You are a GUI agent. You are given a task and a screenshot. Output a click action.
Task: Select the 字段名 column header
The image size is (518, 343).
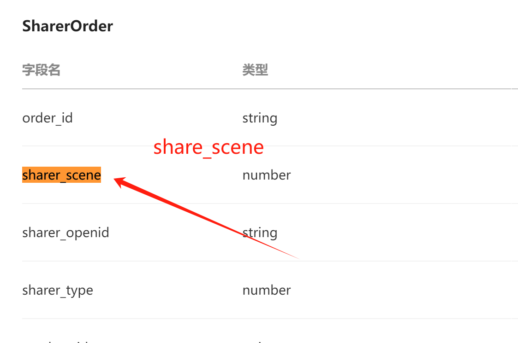(x=42, y=70)
